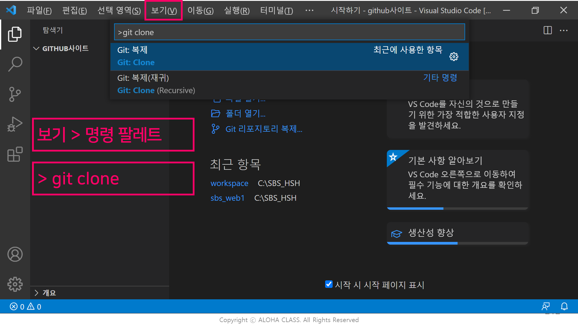The height and width of the screenshot is (327, 578).
Task: Select Git: 복제(재귀) recursive clone command
Action: pyautogui.click(x=289, y=85)
